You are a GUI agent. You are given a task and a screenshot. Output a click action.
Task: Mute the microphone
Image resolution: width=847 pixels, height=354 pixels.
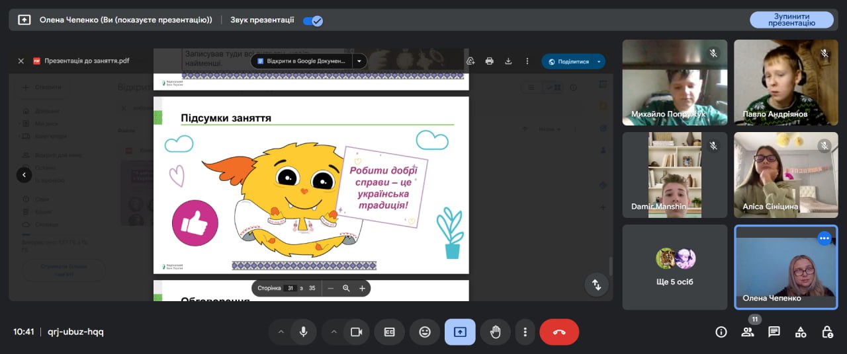(x=304, y=332)
